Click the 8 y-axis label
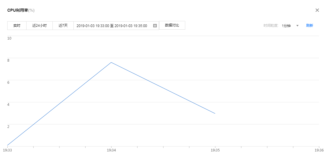The height and width of the screenshot is (159, 326). (8, 60)
